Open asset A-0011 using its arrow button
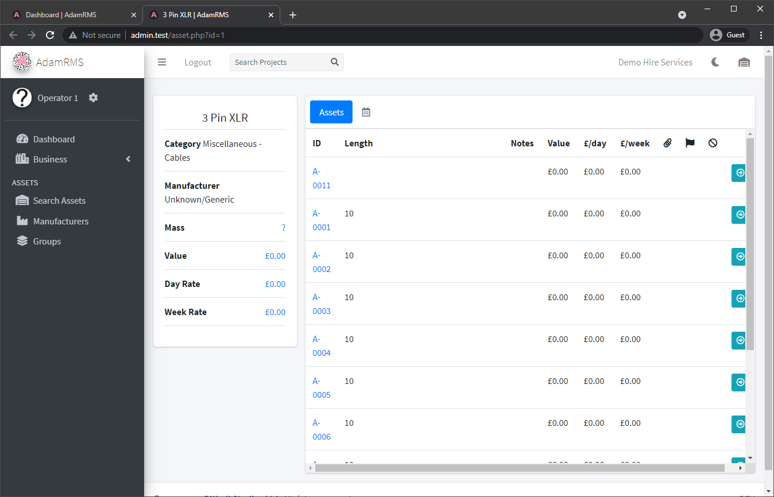Viewport: 774px width, 497px height. point(738,172)
